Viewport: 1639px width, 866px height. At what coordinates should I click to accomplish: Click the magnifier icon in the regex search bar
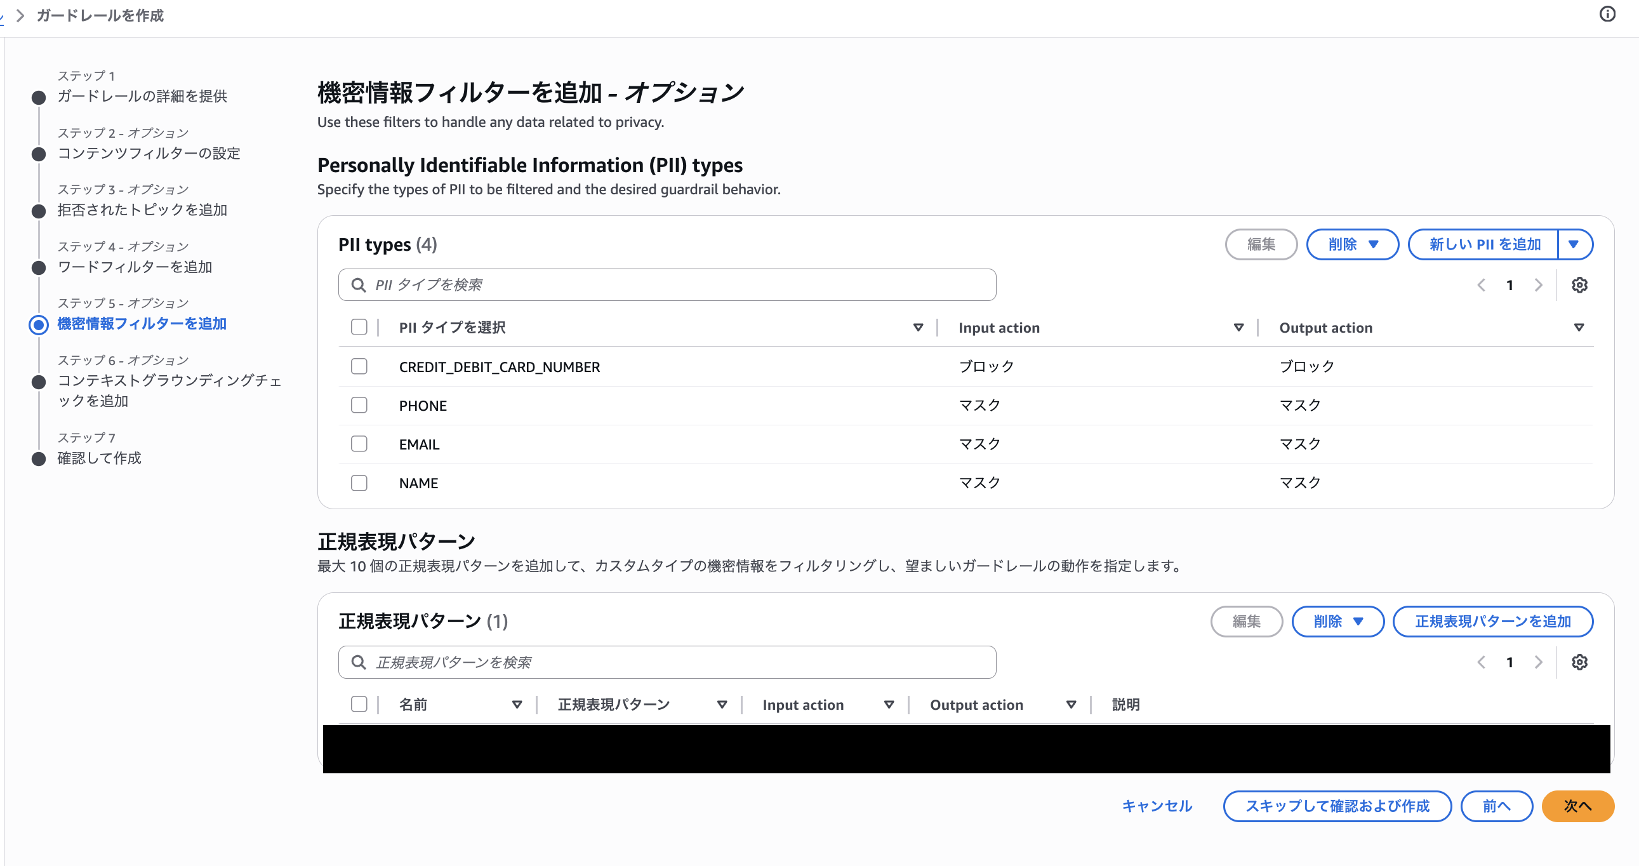tap(359, 662)
